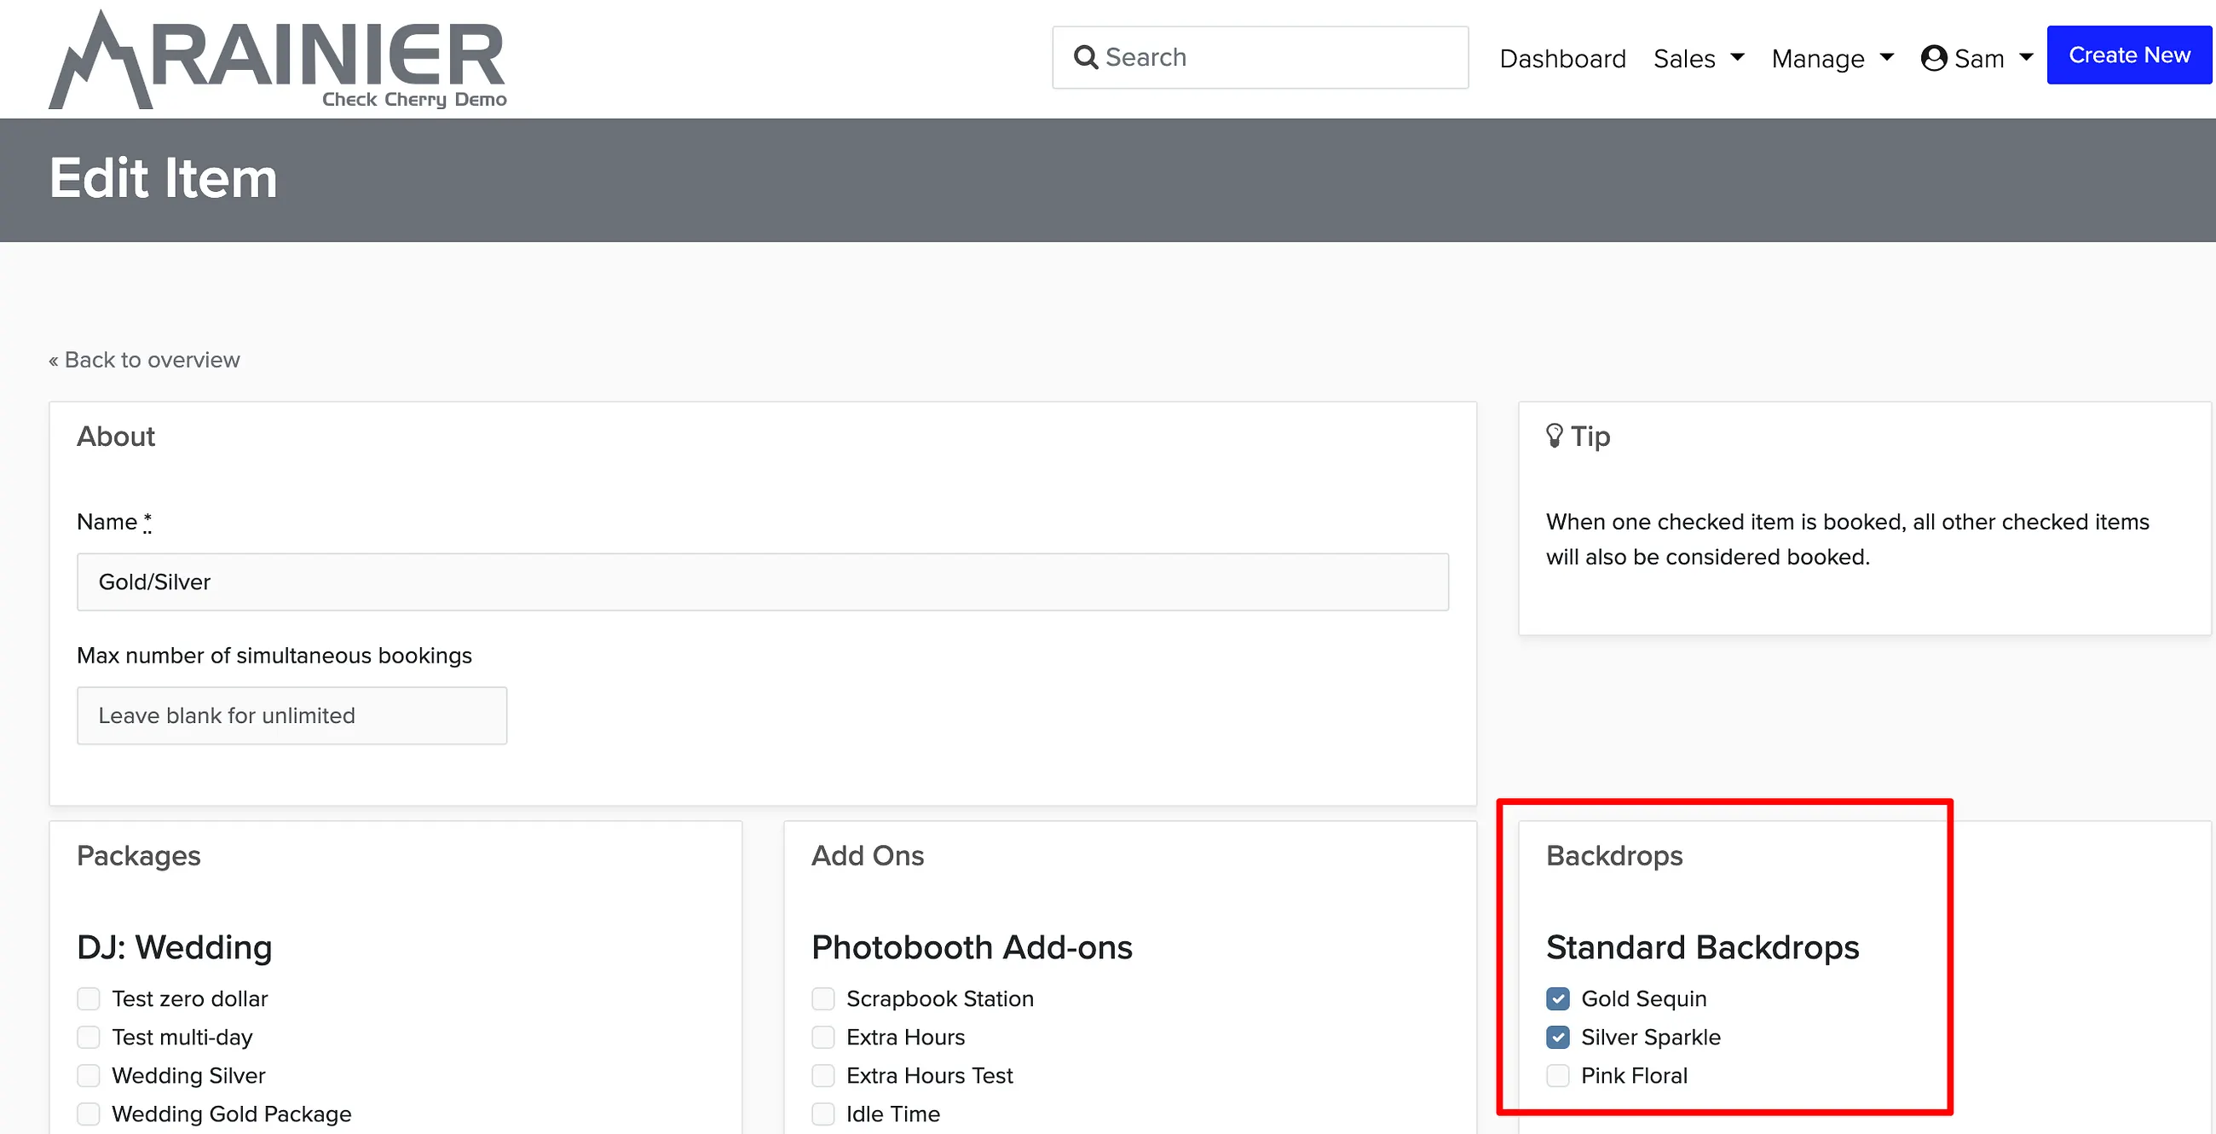Click the search magnifier icon
This screenshot has width=2216, height=1134.
coord(1086,58)
